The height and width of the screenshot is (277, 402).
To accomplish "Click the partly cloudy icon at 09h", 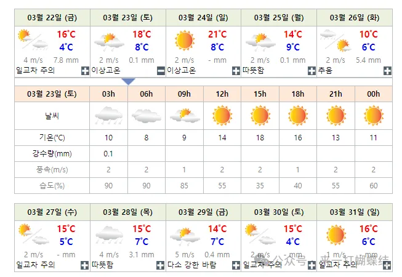I will 184,115.
